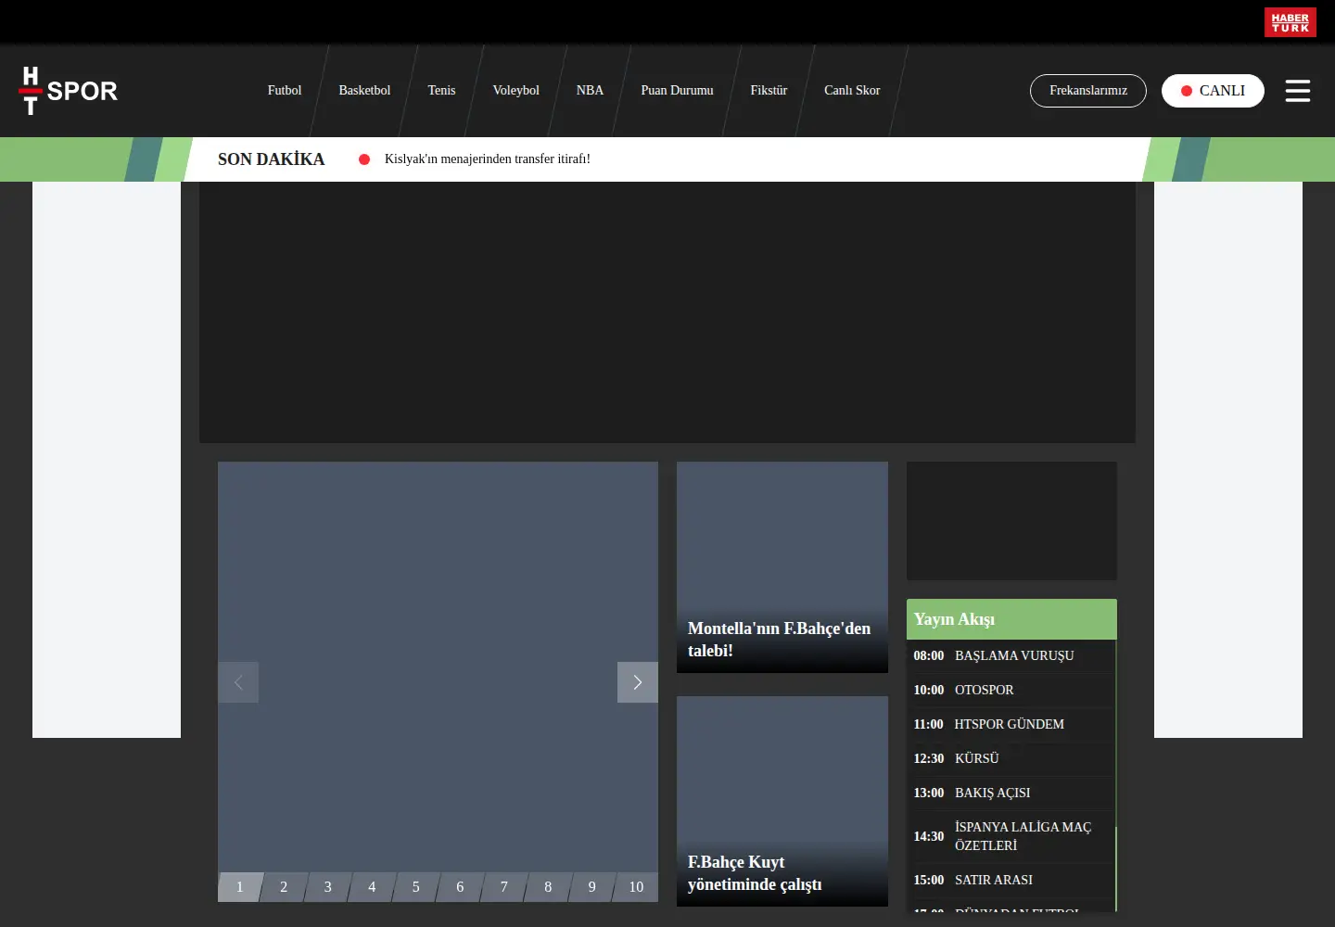Click the Frekanslarımız button

point(1088,91)
